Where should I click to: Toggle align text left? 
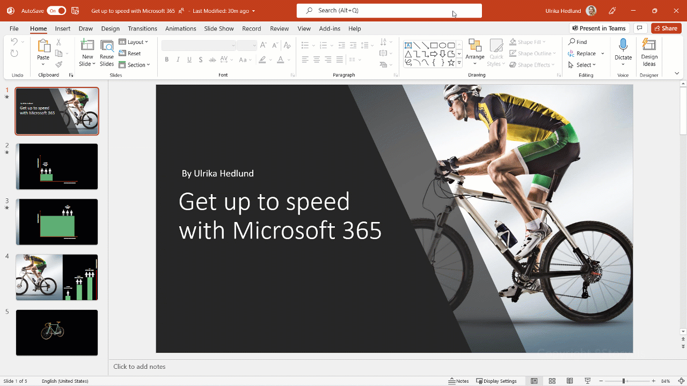[x=305, y=60]
